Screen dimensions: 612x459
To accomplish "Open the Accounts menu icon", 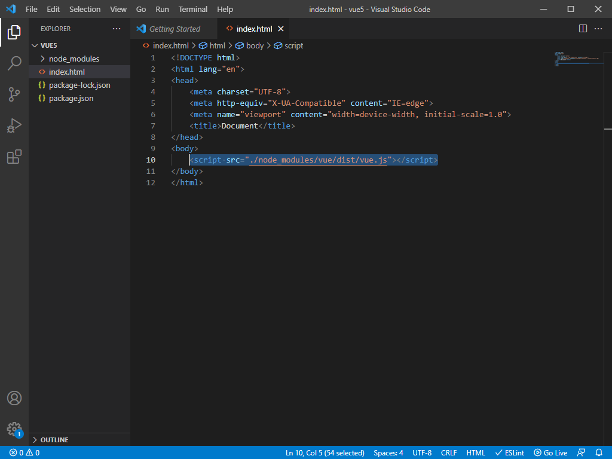I will 14,398.
